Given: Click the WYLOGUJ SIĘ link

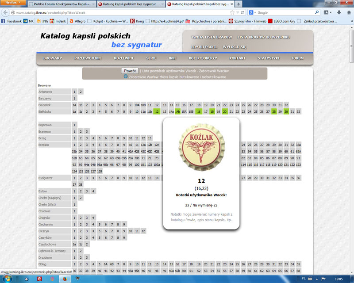Looking at the screenshot, I should (234, 47).
